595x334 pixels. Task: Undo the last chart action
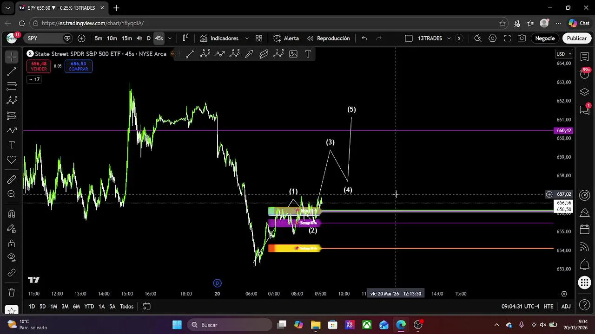364,39
